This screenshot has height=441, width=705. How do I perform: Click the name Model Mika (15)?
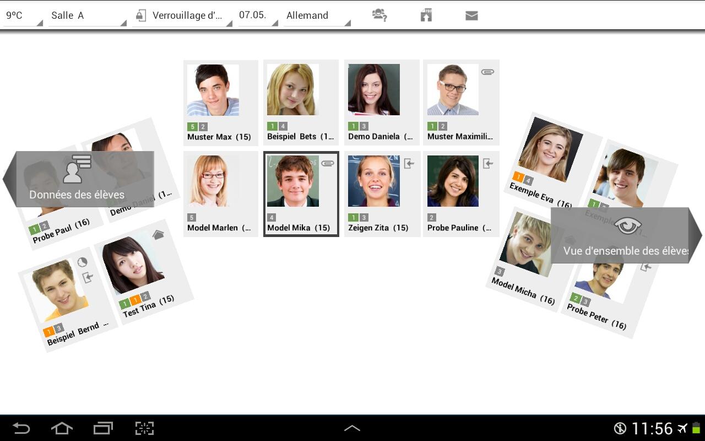[299, 228]
